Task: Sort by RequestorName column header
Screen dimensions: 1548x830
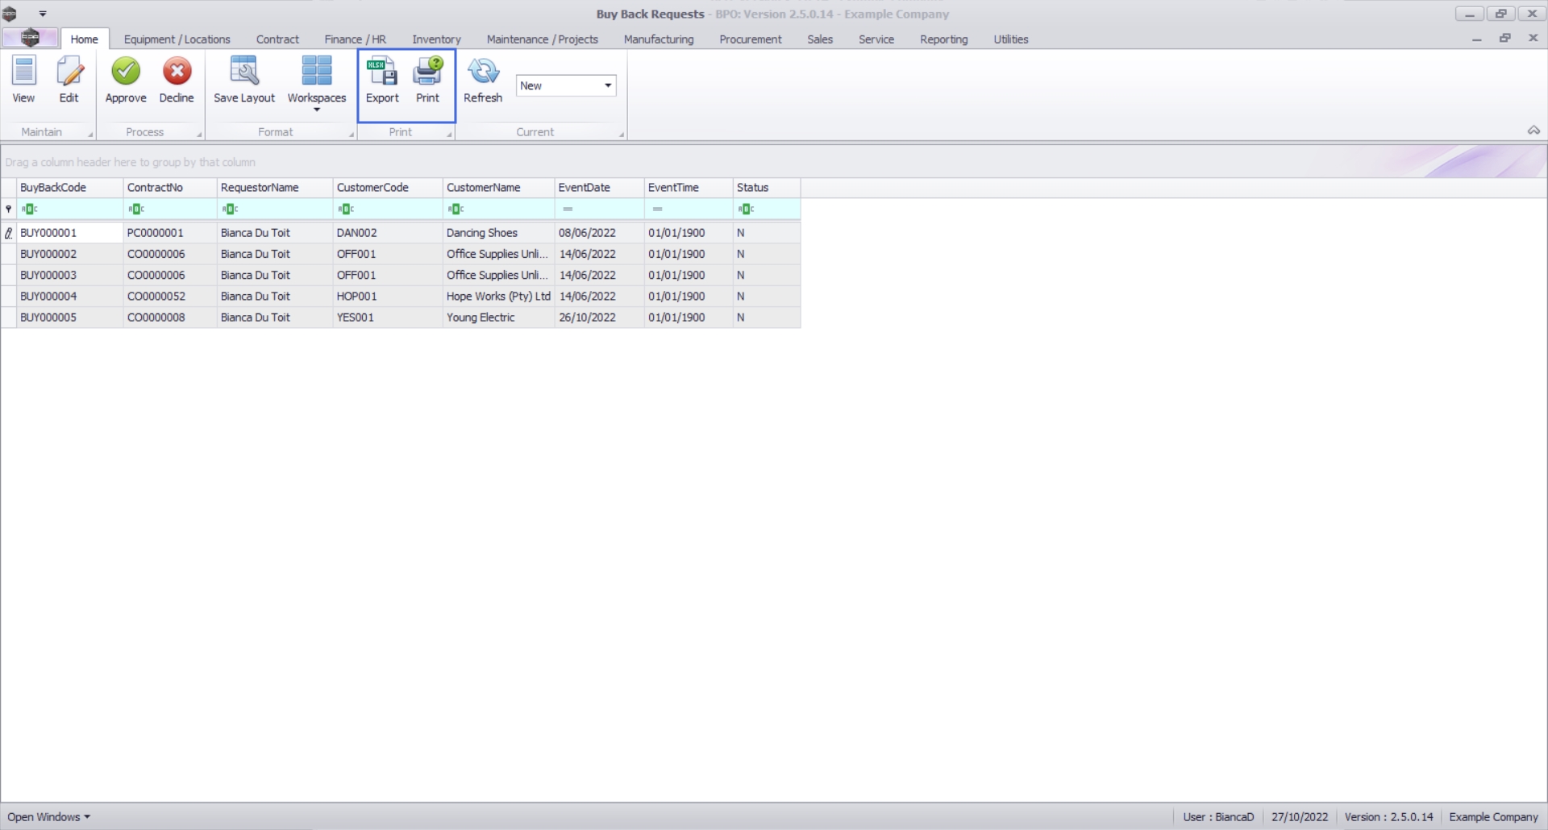Action: 275,188
